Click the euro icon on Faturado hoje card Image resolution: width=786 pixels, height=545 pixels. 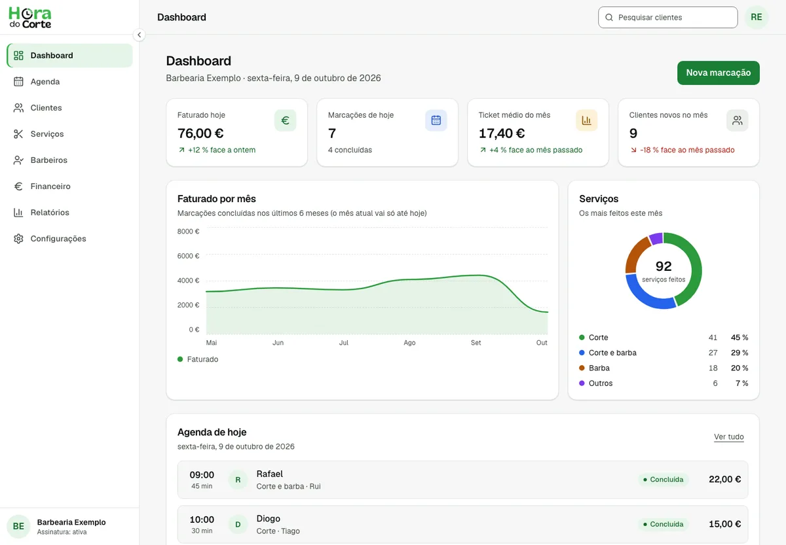tap(286, 120)
